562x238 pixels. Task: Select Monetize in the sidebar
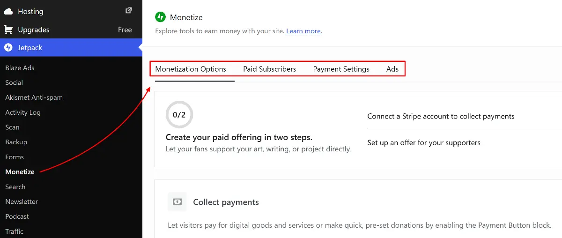click(x=20, y=172)
